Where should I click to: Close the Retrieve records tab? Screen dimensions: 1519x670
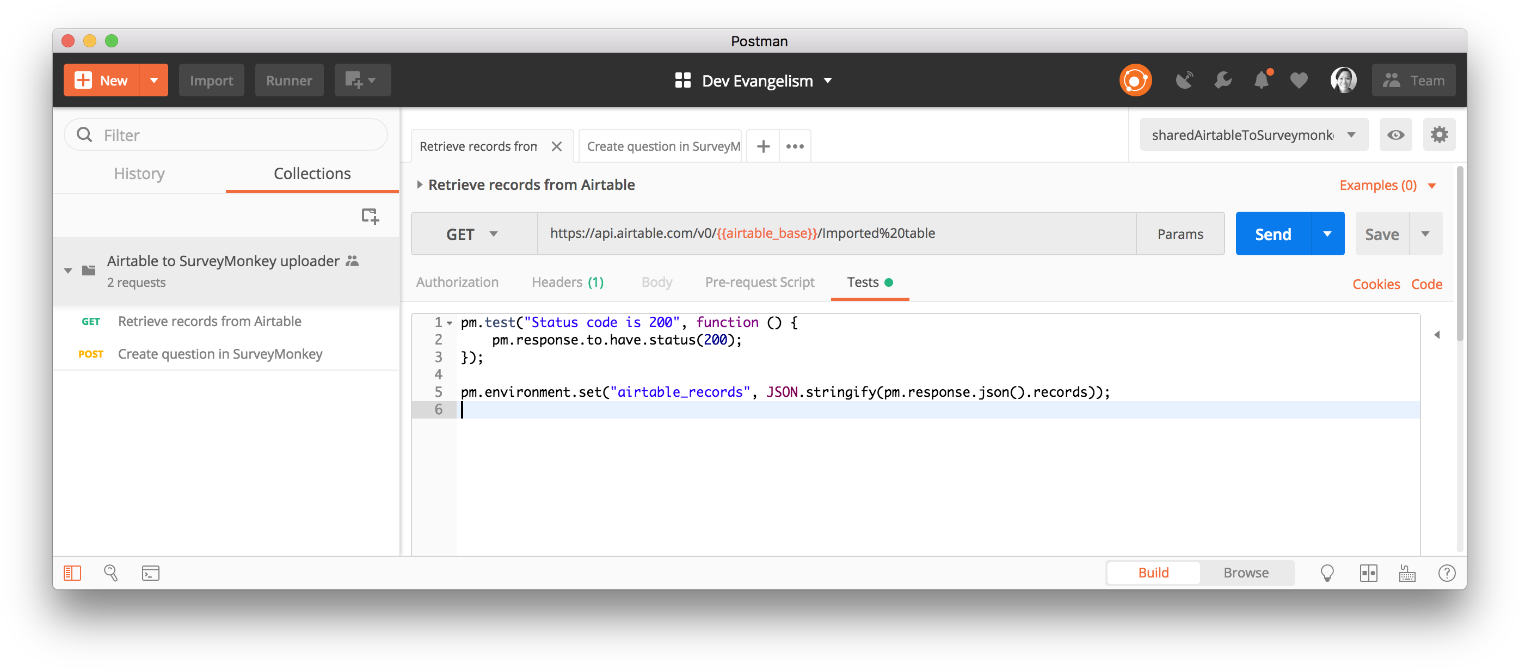coord(556,146)
